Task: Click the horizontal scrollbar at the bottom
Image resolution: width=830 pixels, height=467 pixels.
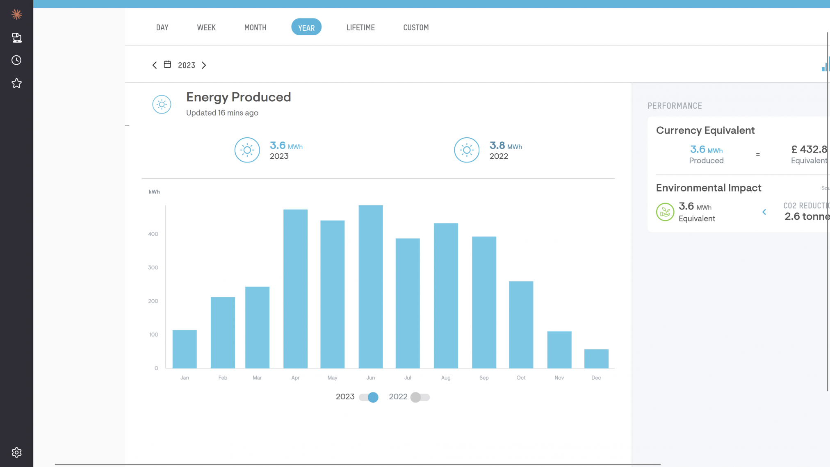Action: [357, 464]
